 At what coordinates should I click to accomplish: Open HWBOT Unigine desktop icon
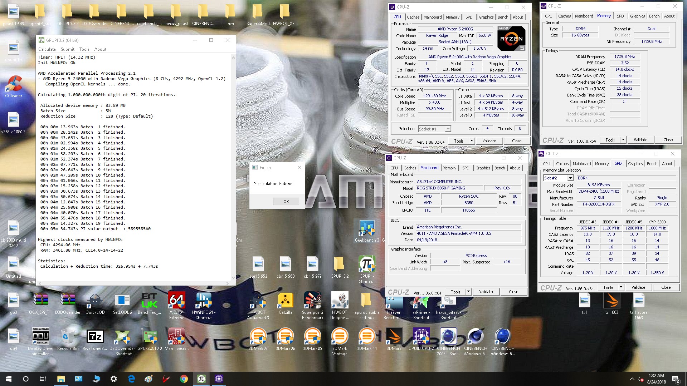tap(340, 306)
